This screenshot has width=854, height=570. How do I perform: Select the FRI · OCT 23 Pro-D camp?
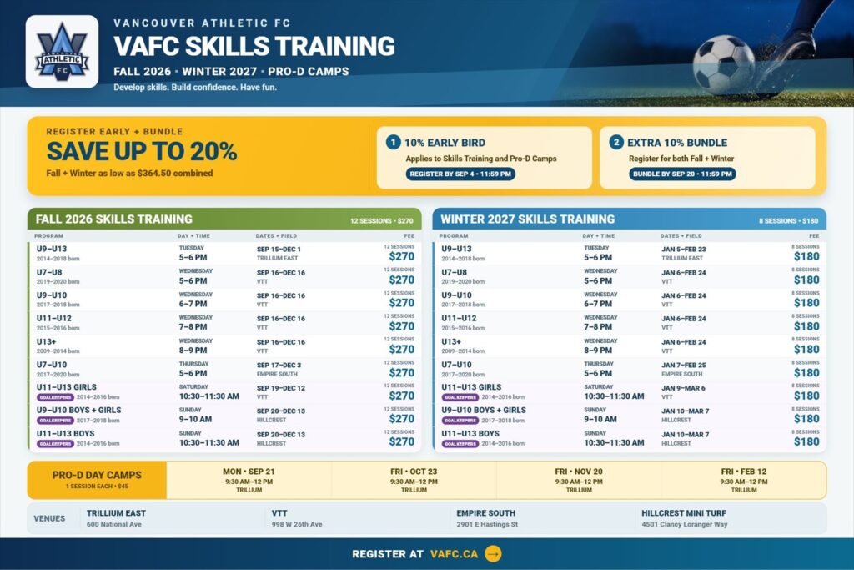(x=414, y=480)
